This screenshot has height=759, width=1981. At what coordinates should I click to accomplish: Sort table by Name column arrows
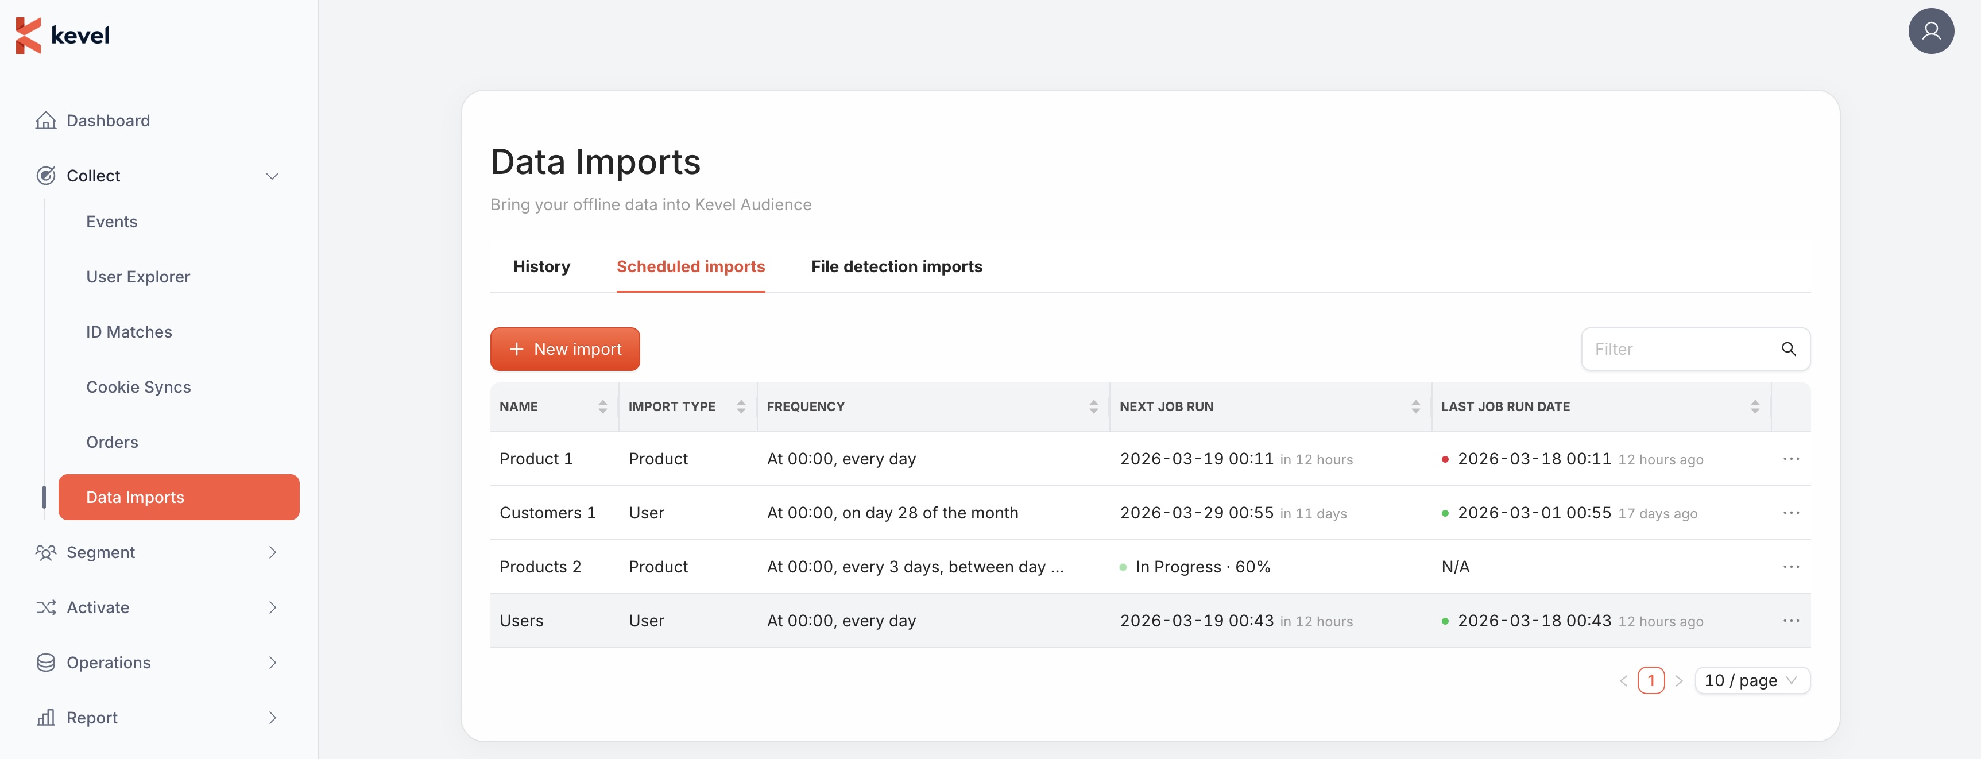(x=602, y=407)
